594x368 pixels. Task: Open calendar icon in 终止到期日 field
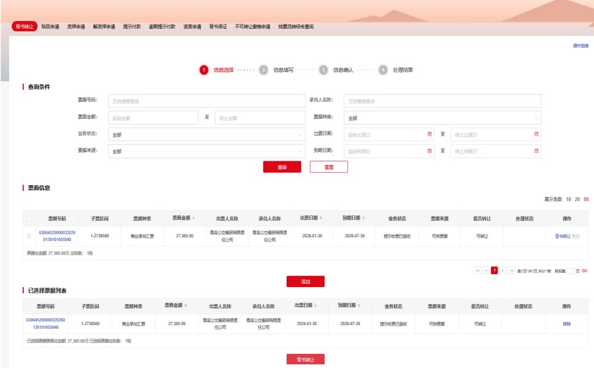(536, 150)
